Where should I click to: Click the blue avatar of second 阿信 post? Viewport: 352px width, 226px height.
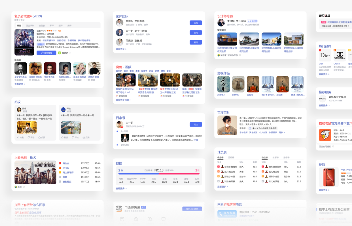click(x=63, y=110)
